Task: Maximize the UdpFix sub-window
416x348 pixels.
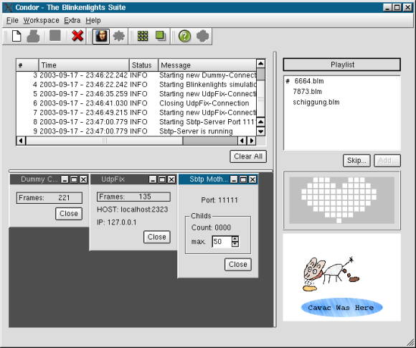Action: point(162,179)
